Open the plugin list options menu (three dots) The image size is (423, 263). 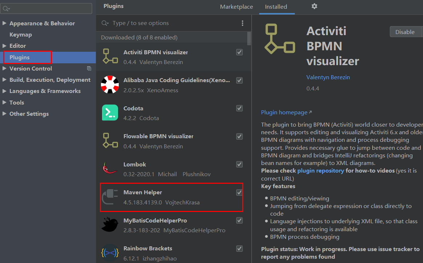pyautogui.click(x=243, y=23)
